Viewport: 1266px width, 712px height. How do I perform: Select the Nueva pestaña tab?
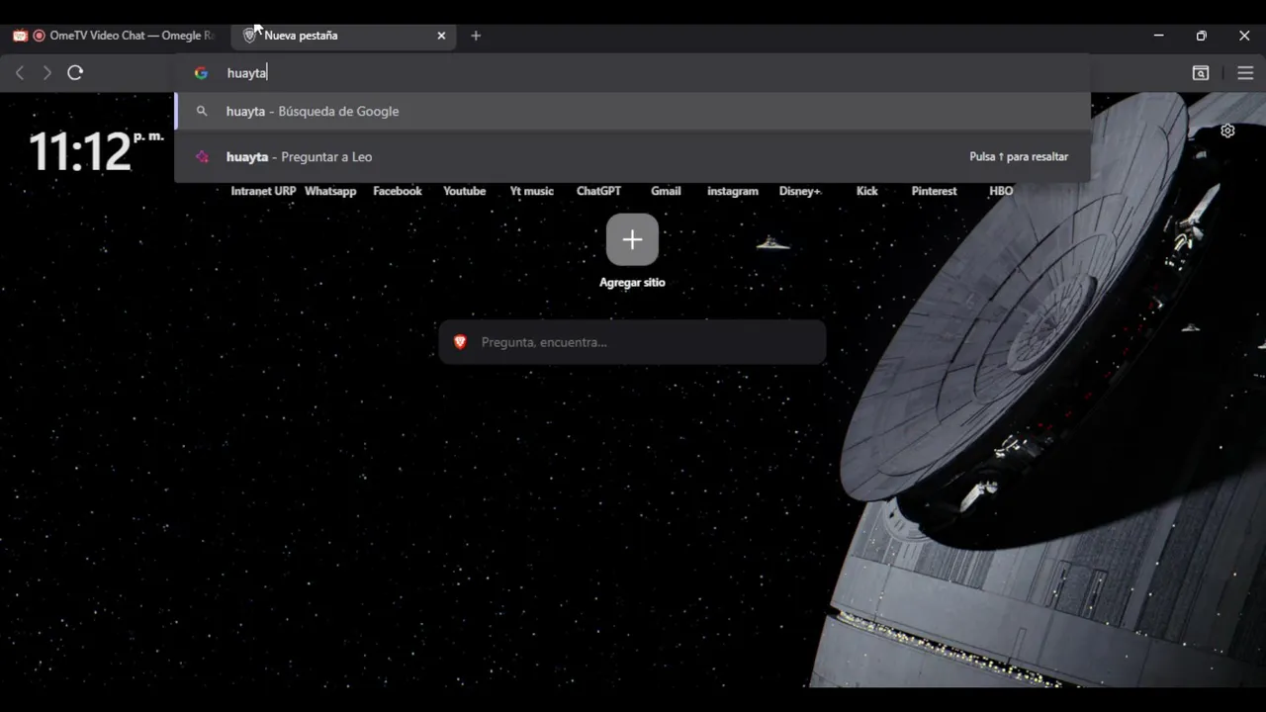(344, 36)
